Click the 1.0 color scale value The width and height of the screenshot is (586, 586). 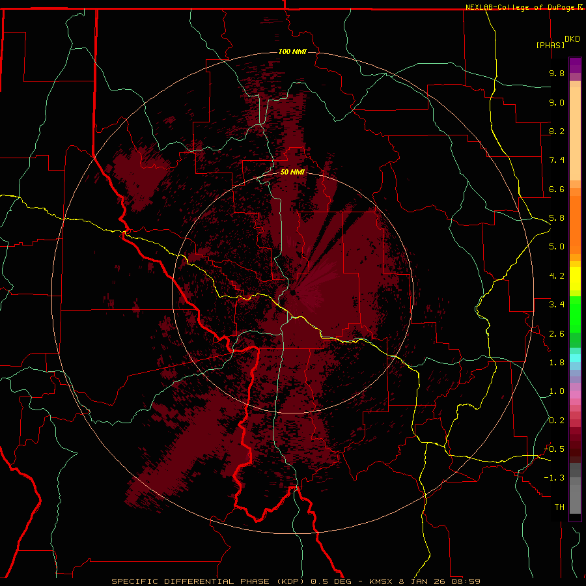(557, 391)
